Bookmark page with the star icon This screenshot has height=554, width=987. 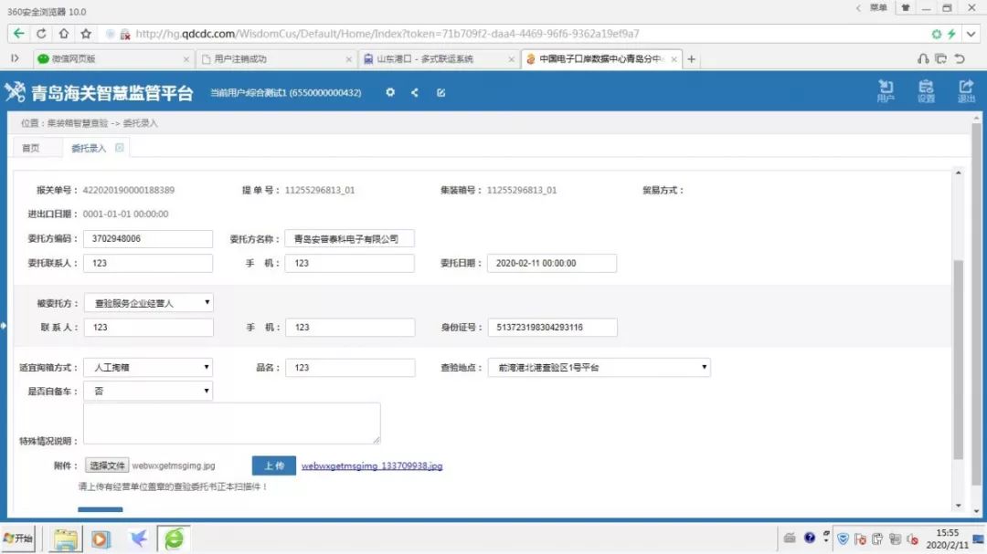86,34
